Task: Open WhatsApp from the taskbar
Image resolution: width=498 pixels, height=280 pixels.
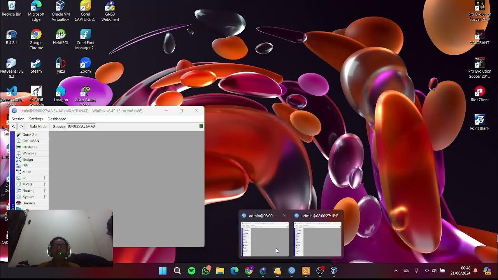Action: [x=206, y=271]
